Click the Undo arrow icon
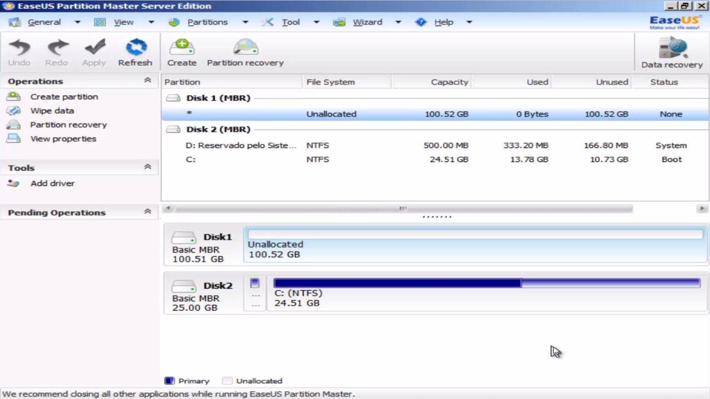 click(x=19, y=48)
